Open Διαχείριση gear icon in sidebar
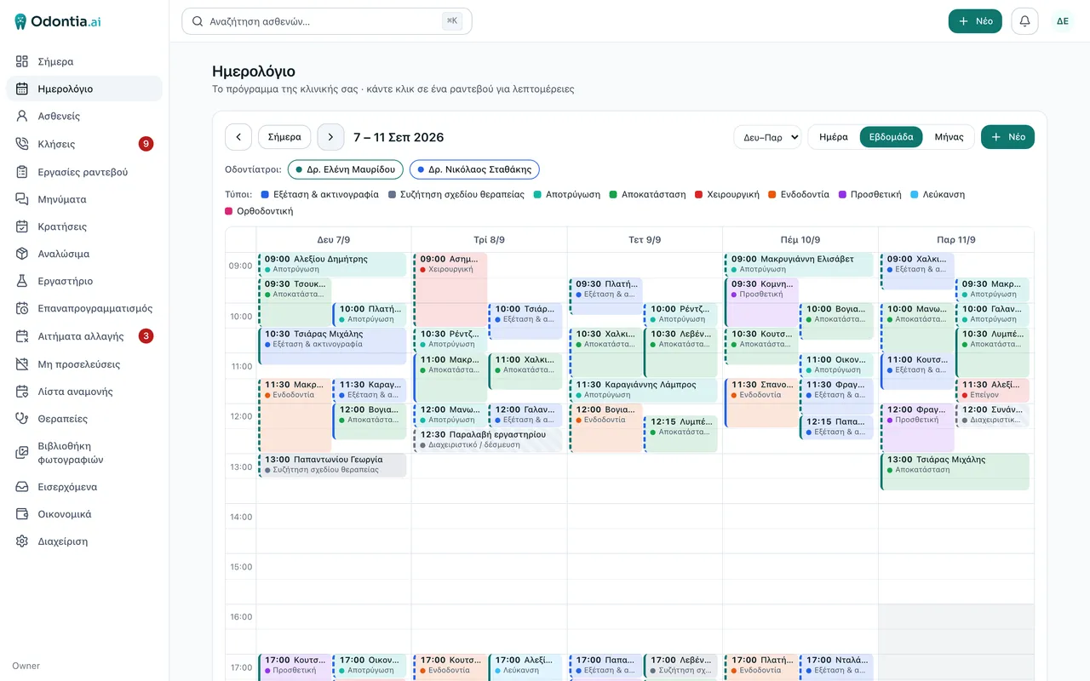The image size is (1090, 681). (22, 541)
